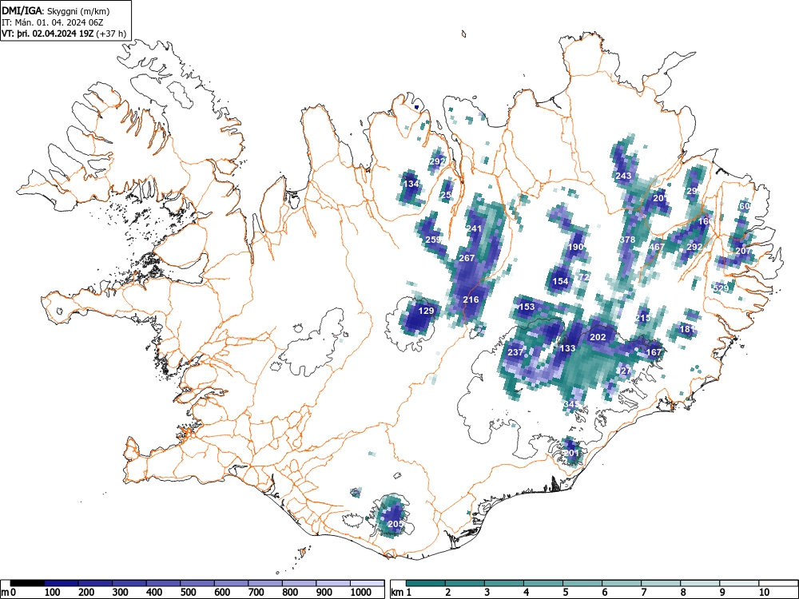Click the visibility value 345 on the map

571,404
